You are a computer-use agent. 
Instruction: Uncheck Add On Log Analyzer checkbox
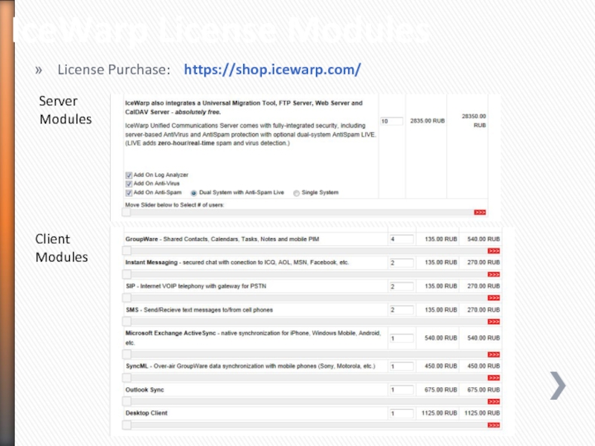[129, 175]
